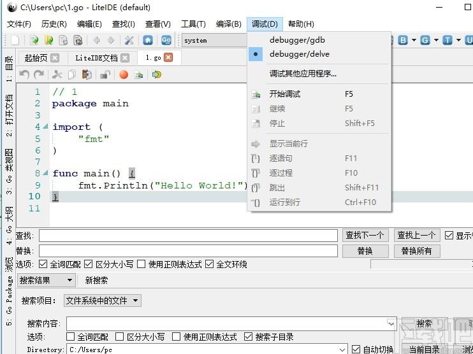The height and width of the screenshot is (354, 473).
Task: Click the 替换所有 button
Action: point(417,251)
